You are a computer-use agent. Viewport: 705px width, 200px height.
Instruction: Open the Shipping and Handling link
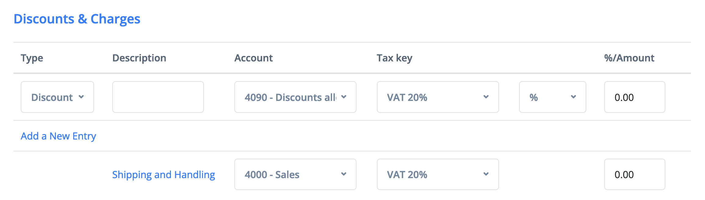click(x=164, y=175)
